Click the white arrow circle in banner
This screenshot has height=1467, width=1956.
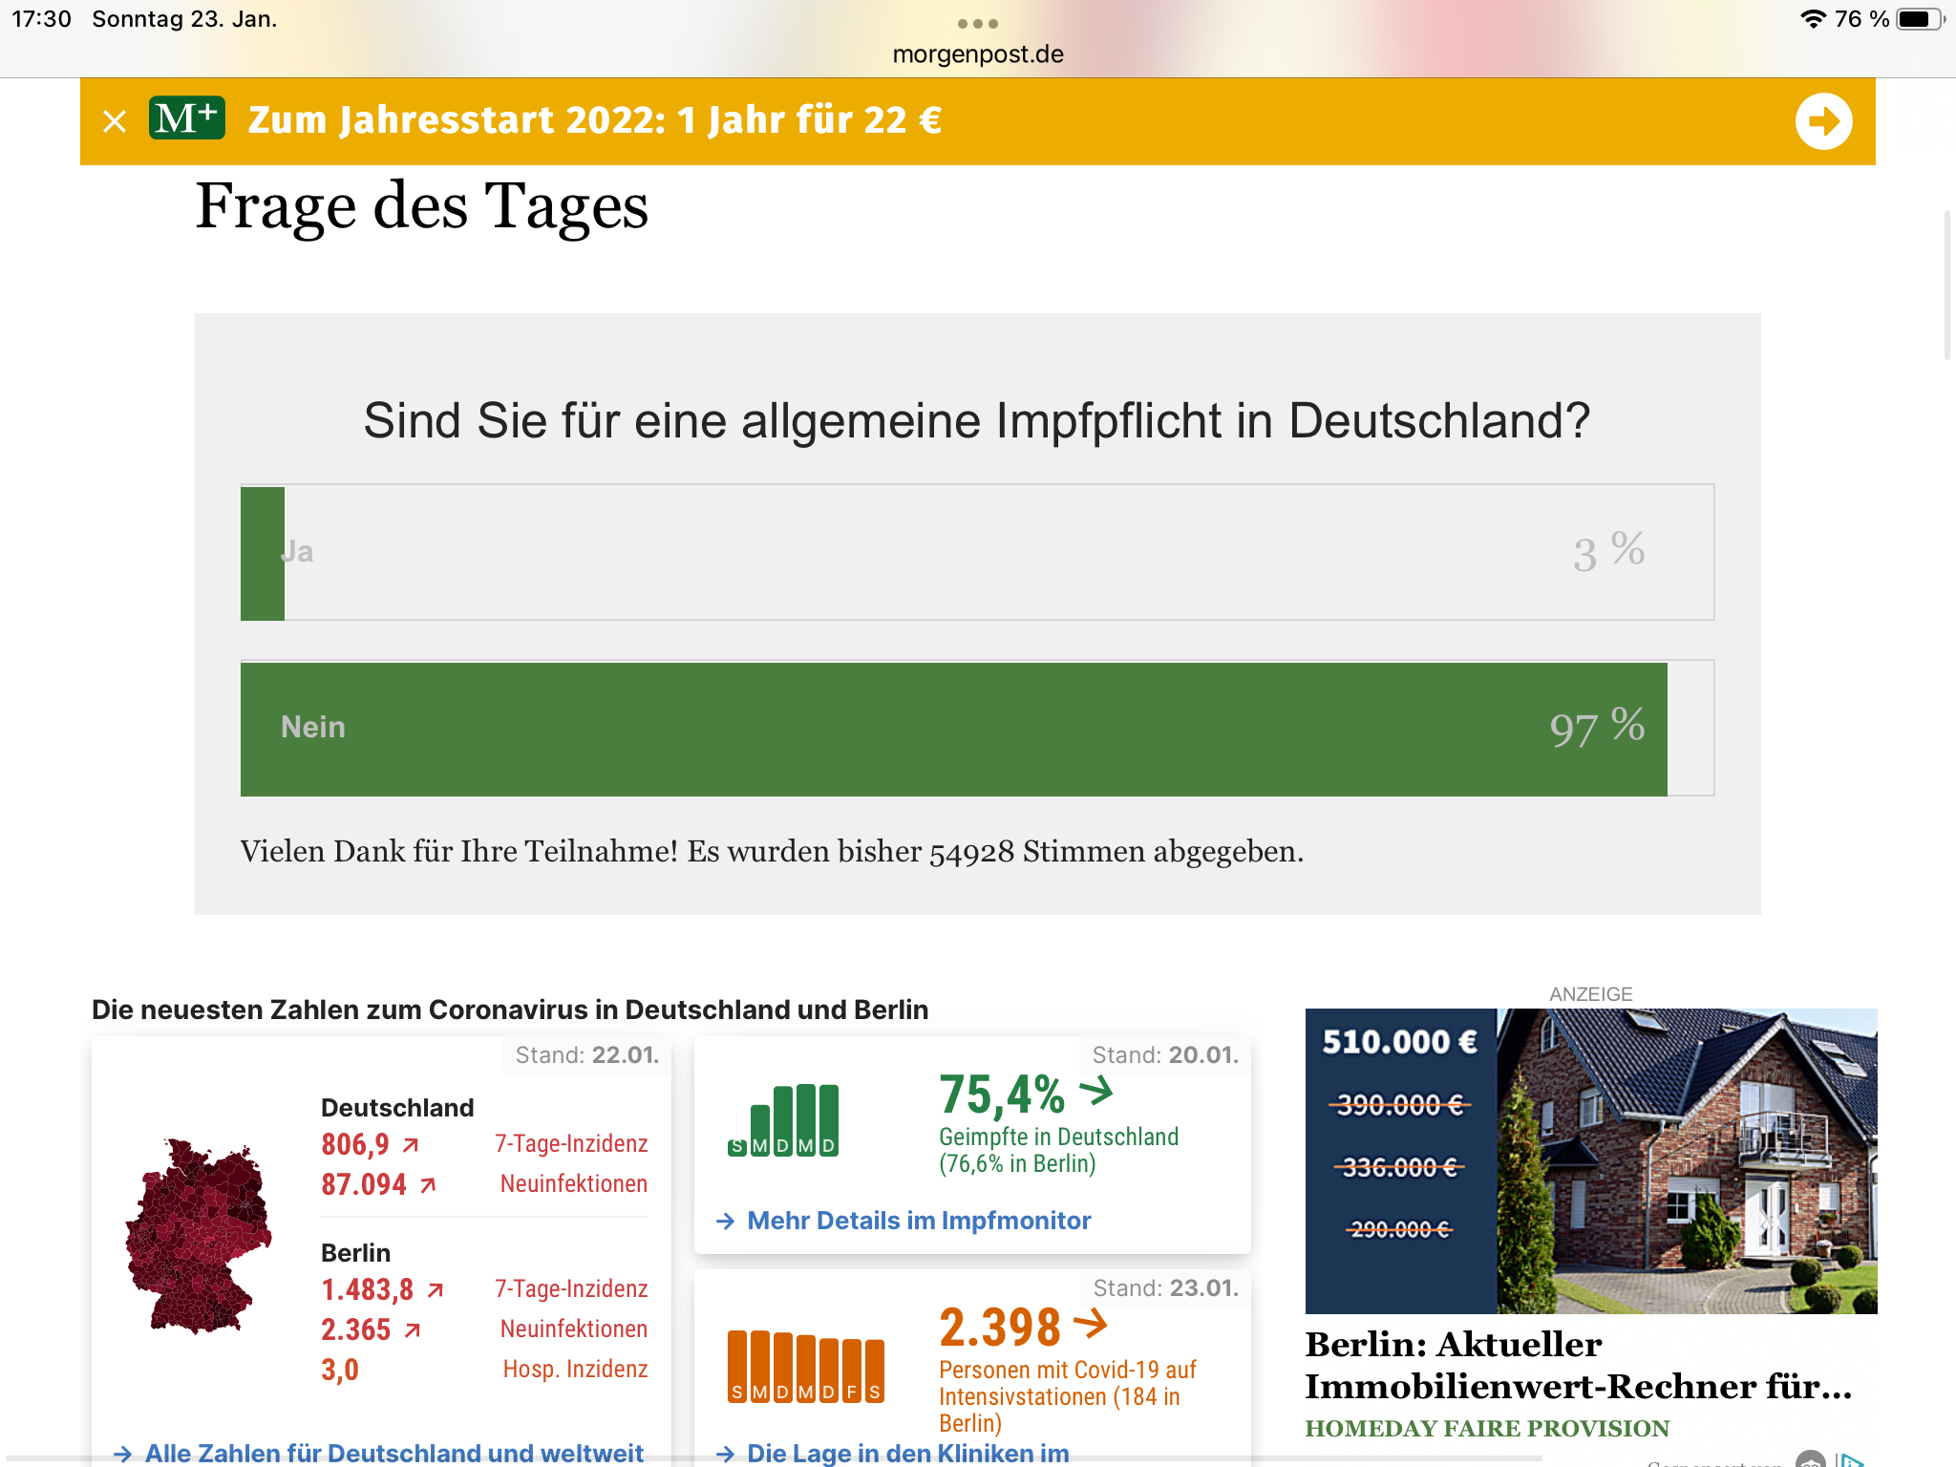click(1823, 121)
